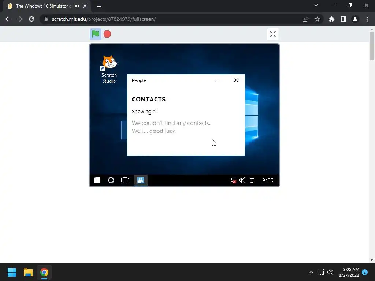Open host volume tray icon

pyautogui.click(x=330, y=272)
